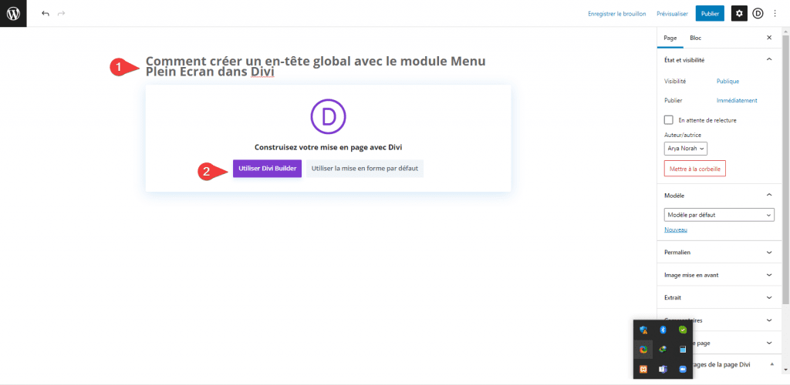Collapse the Divi page settings triangle
790x385 pixels.
coord(771,364)
